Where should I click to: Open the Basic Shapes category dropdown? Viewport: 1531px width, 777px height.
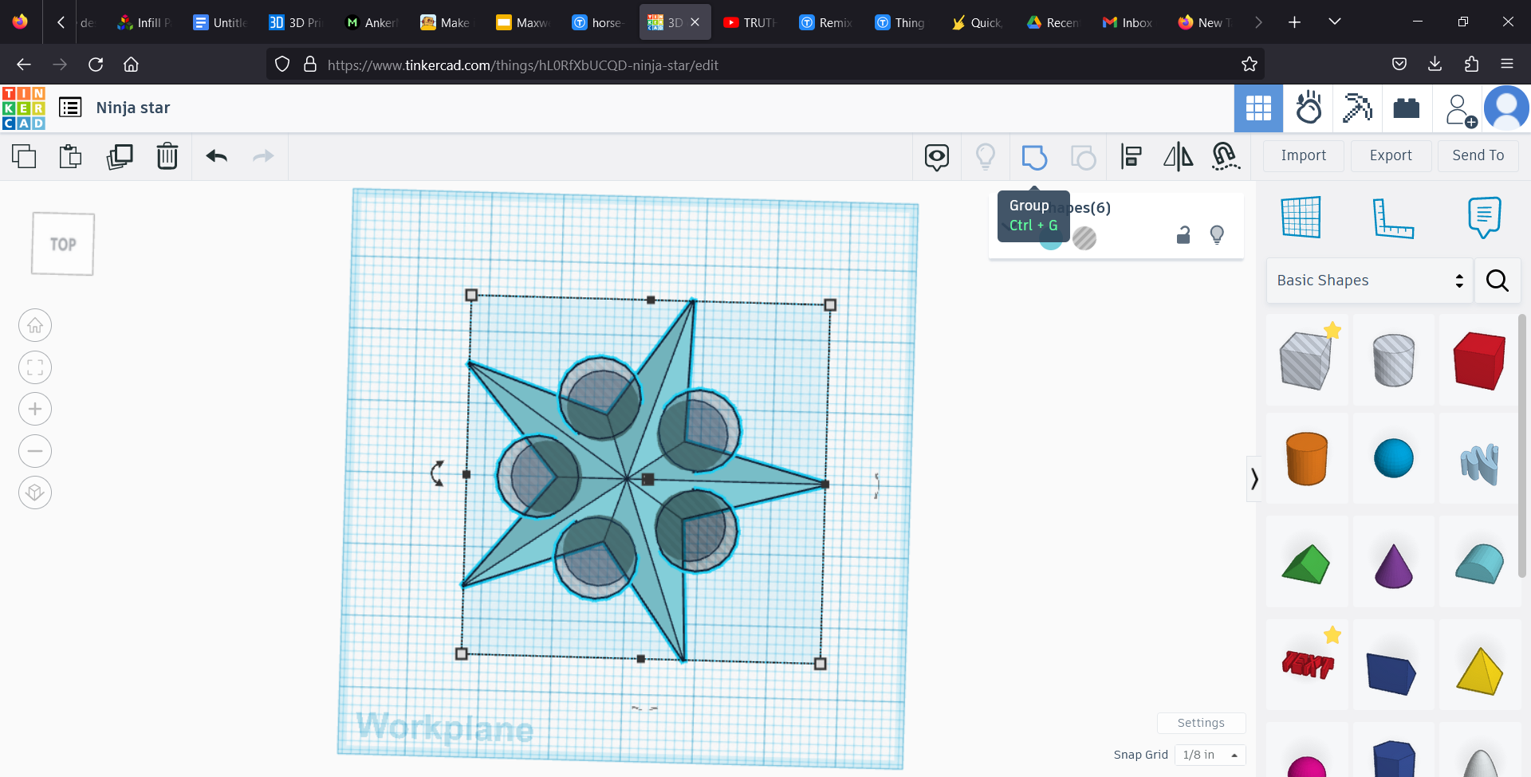click(1368, 280)
